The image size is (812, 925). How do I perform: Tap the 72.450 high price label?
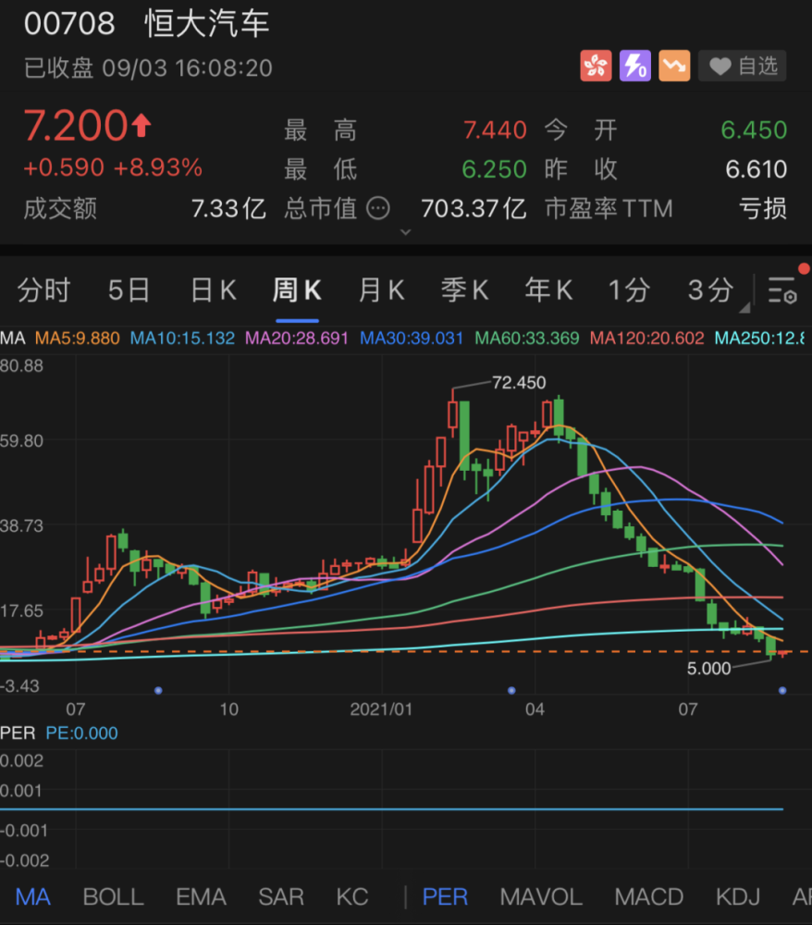click(519, 383)
